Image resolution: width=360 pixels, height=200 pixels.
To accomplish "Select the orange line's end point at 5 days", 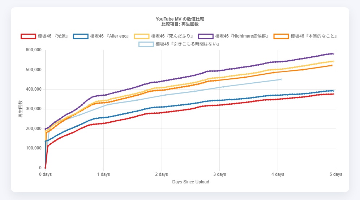I will pyautogui.click(x=332, y=65).
